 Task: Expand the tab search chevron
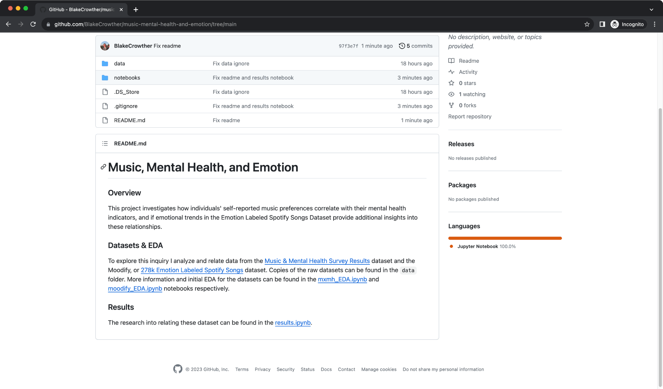click(x=651, y=10)
